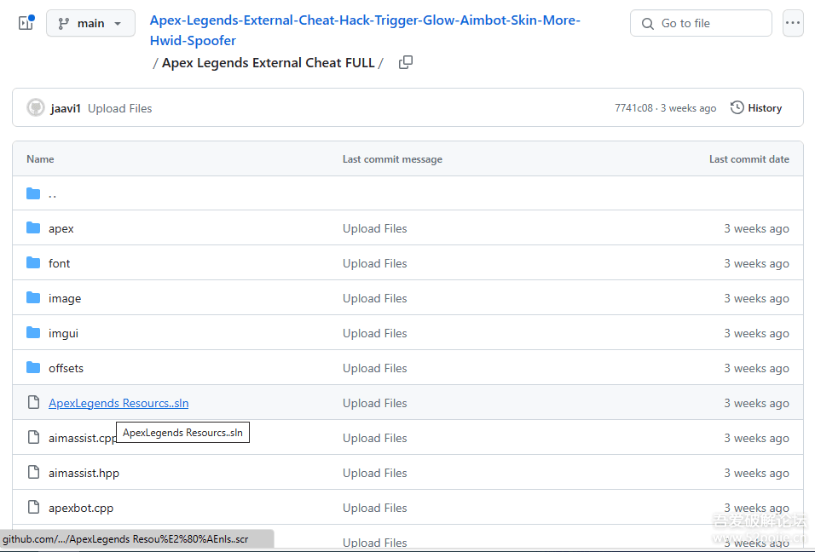The image size is (815, 552).
Task: Open the image folder
Action: click(65, 298)
